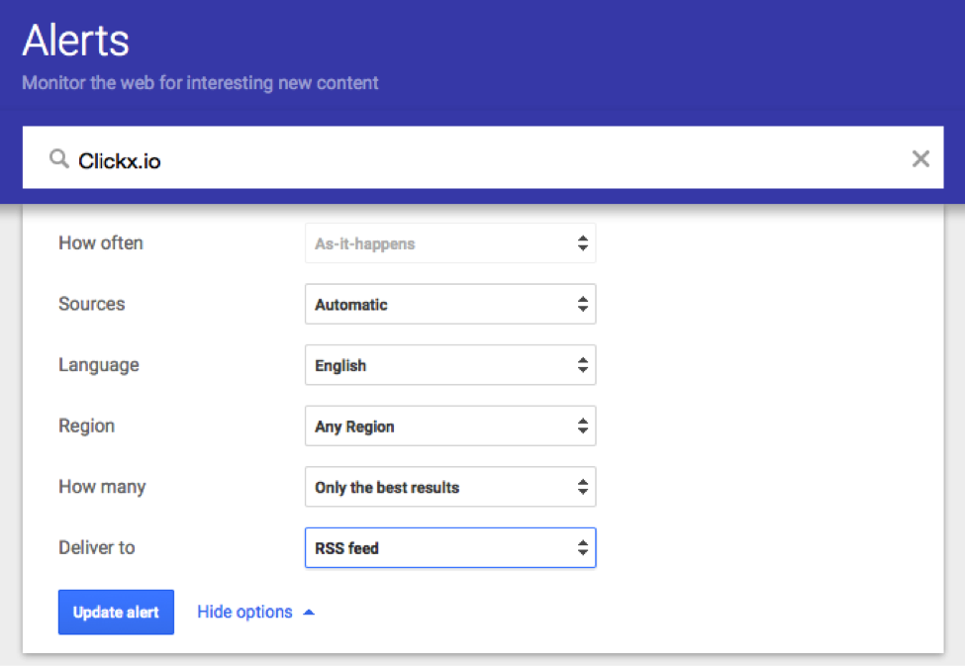Click the 'Monitor the web' subtitle text
Image resolution: width=965 pixels, height=666 pixels.
click(200, 82)
